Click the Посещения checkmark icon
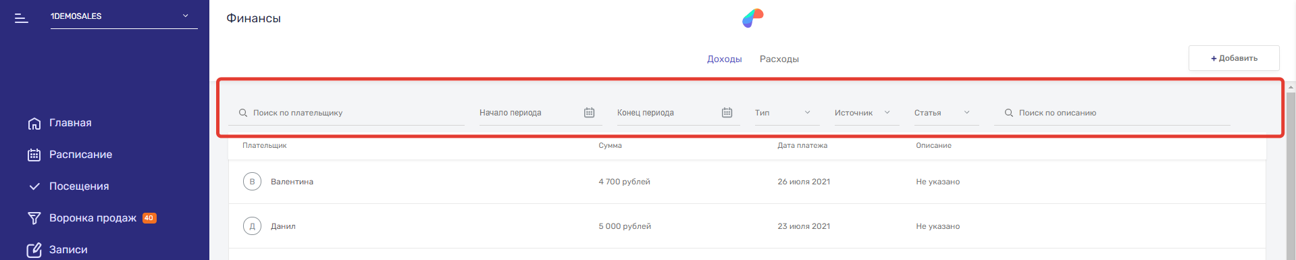Image resolution: width=1296 pixels, height=260 pixels. pyautogui.click(x=34, y=186)
